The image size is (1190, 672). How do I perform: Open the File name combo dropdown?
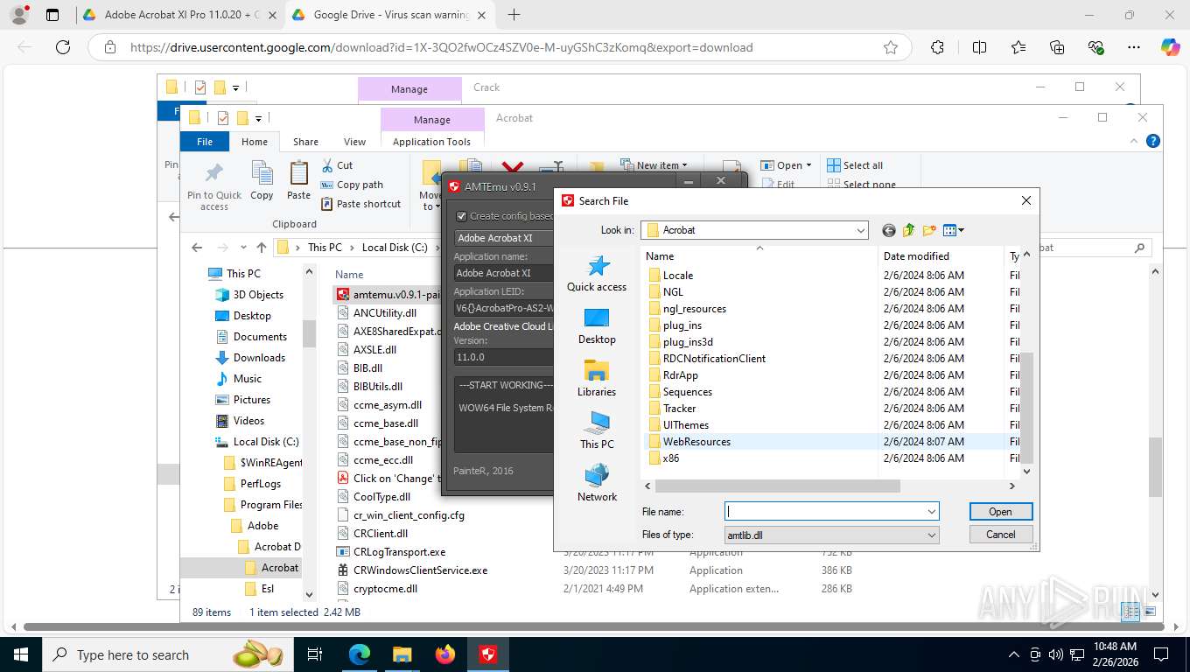(932, 512)
